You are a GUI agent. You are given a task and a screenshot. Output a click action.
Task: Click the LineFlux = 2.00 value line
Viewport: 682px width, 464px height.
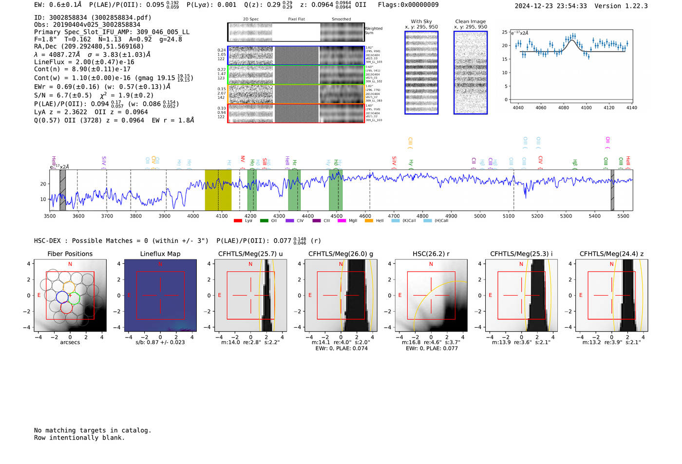coord(84,62)
